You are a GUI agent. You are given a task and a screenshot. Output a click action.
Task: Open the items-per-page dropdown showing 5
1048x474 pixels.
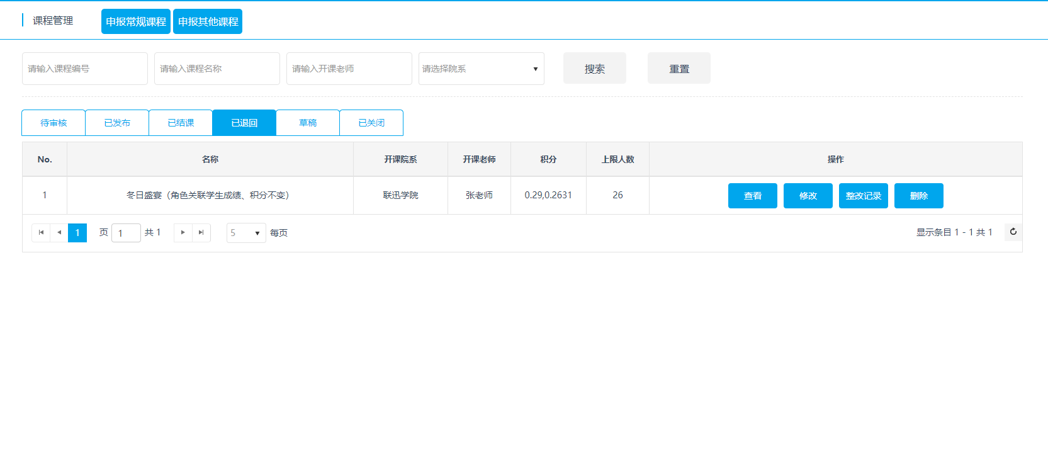coord(246,233)
